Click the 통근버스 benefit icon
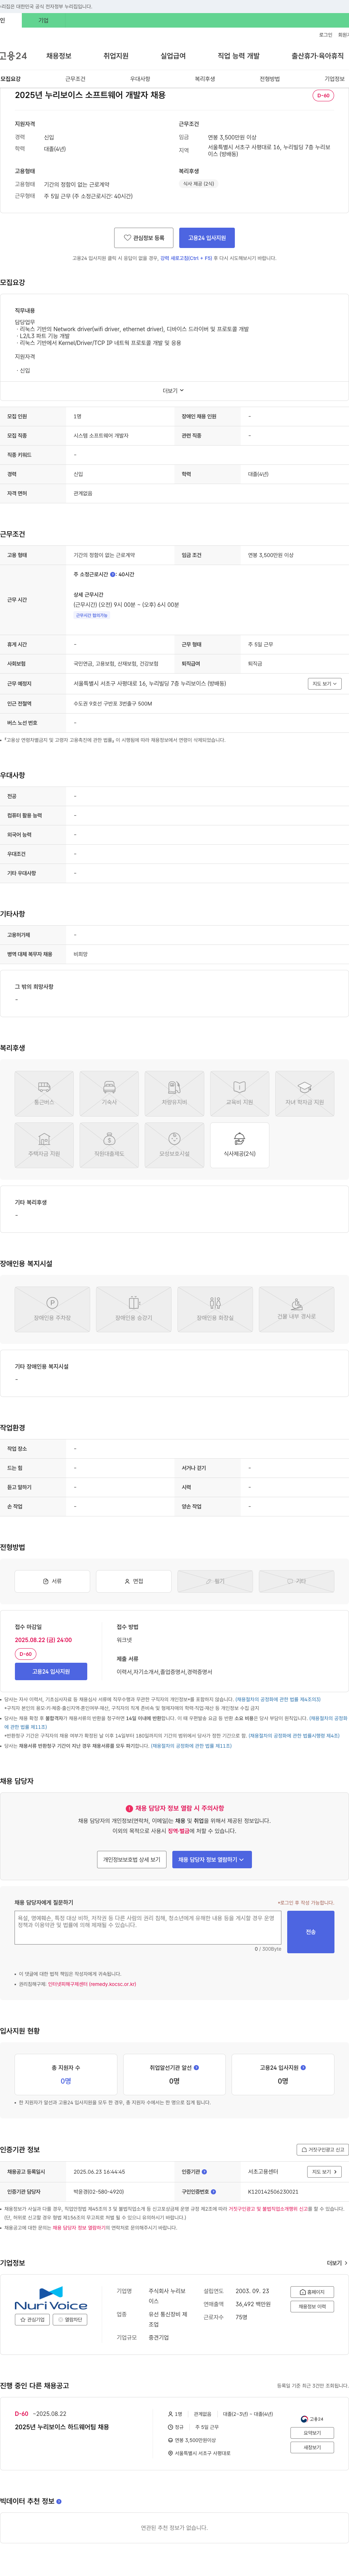This screenshot has width=349, height=2576. [x=44, y=1094]
